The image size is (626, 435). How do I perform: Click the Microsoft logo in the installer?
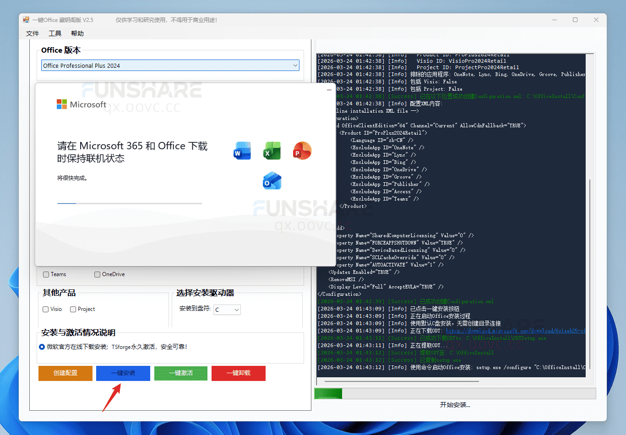(x=82, y=104)
